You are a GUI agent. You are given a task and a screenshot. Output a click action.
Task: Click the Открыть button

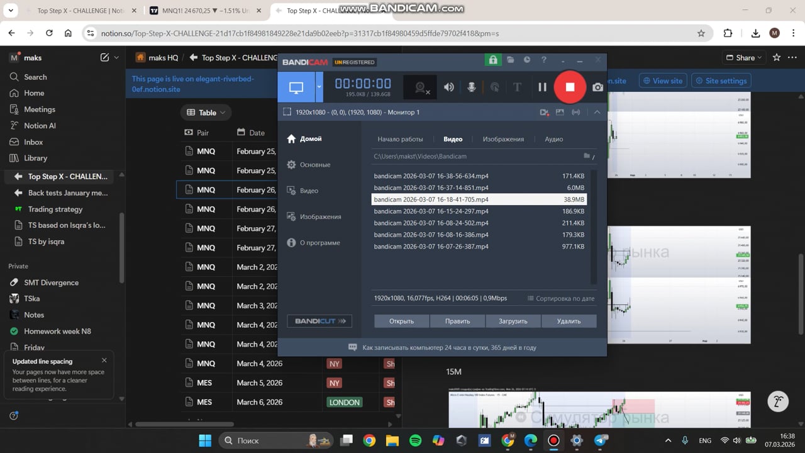401,321
